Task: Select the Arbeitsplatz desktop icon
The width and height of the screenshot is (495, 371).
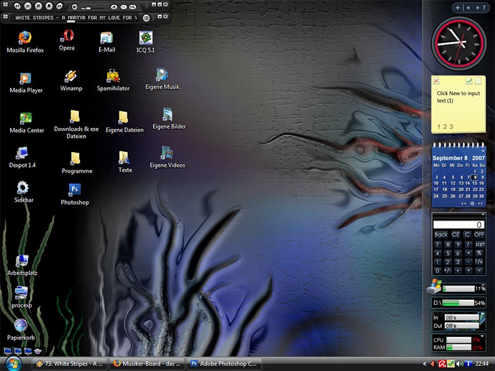Action: tap(22, 265)
